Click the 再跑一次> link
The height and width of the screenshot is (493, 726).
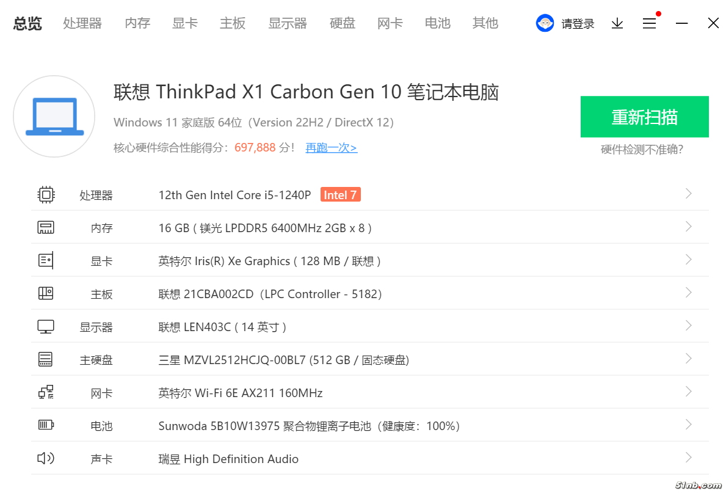click(332, 148)
